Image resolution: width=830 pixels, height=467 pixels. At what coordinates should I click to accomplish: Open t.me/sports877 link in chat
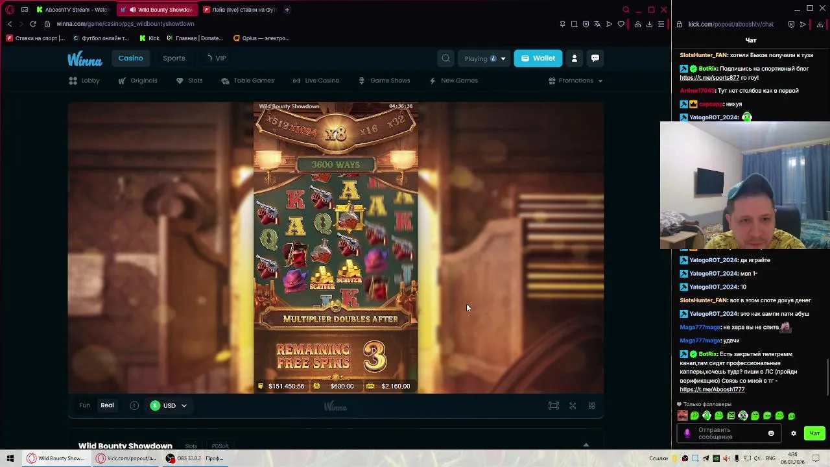point(709,78)
